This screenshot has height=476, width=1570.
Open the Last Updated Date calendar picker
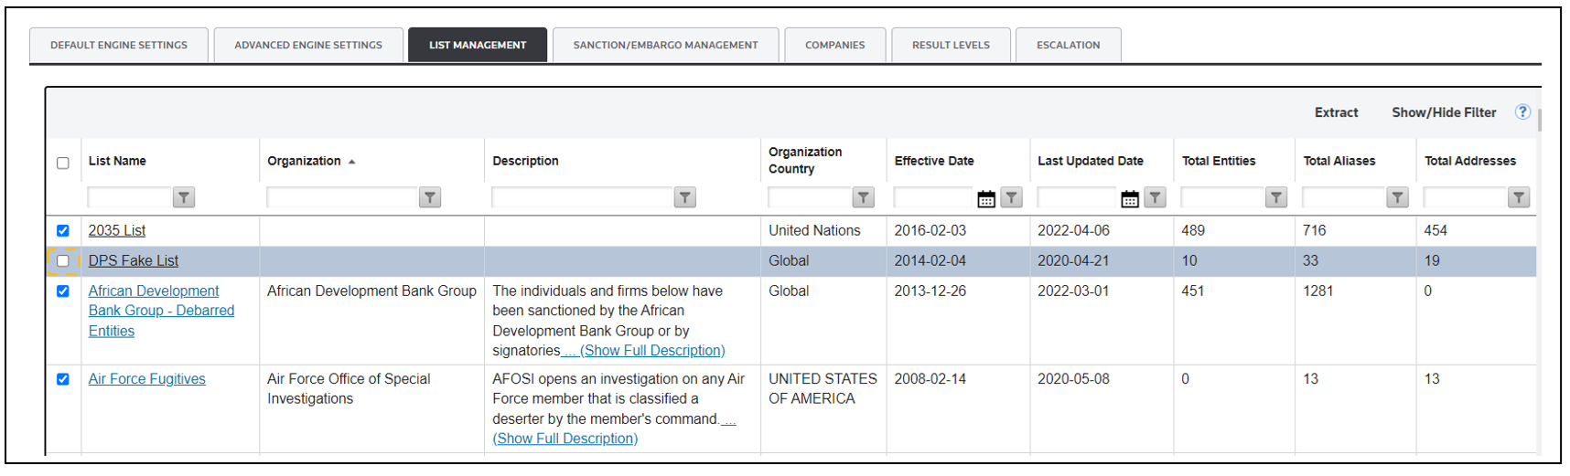pyautogui.click(x=1129, y=198)
